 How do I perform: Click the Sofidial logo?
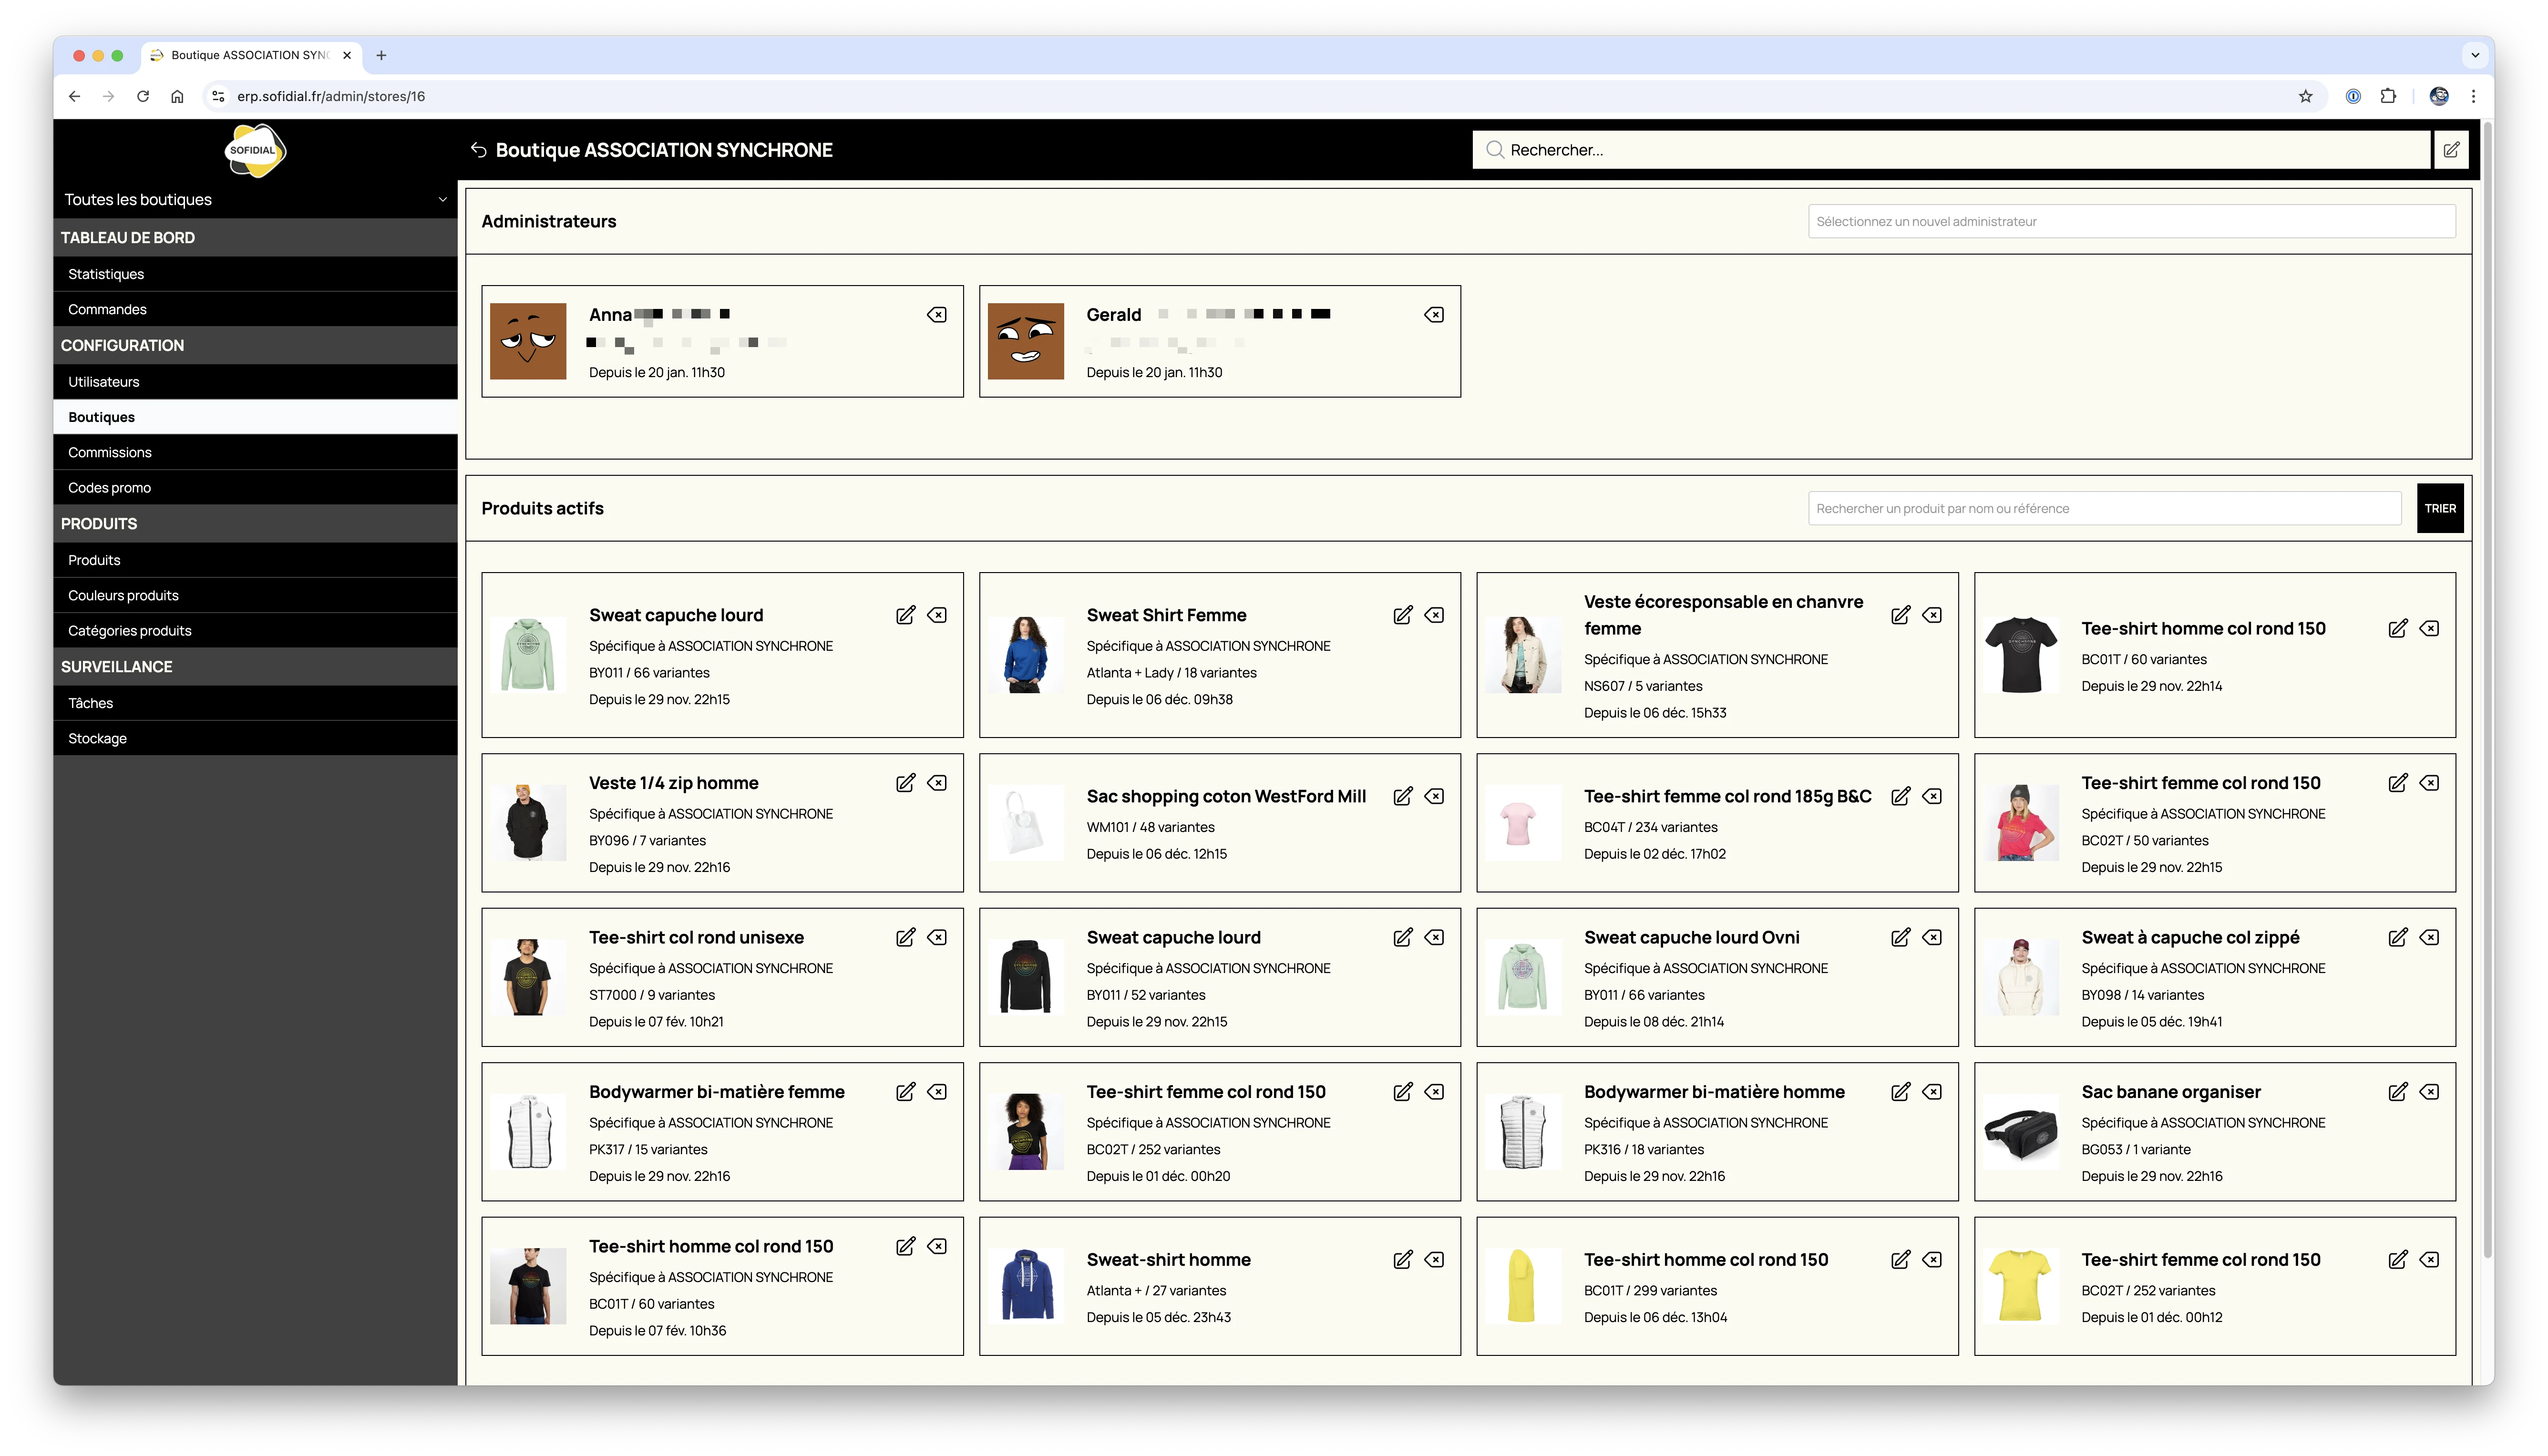pos(255,151)
